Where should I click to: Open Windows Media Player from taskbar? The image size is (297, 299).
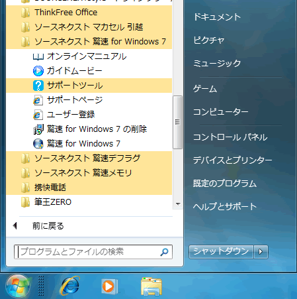110,286
